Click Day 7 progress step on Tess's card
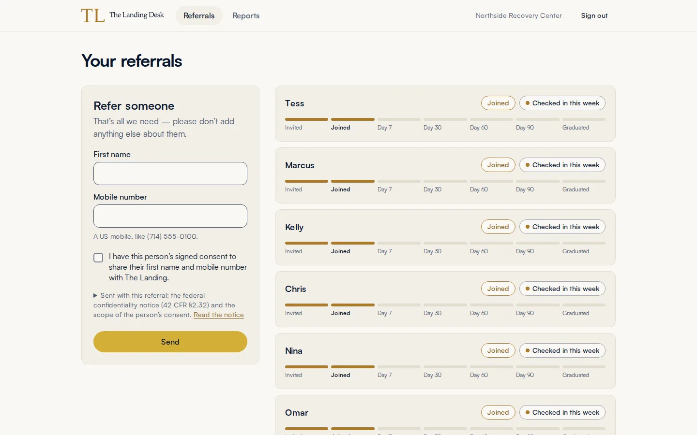Viewport: 697px width, 435px height. click(399, 124)
